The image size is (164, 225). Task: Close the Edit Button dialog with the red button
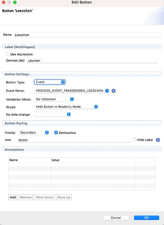(4, 2)
